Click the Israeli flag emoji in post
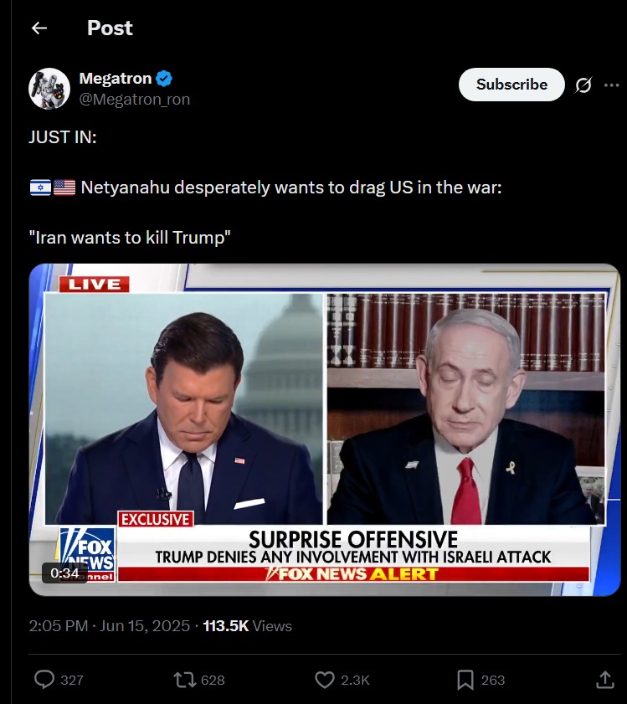Image resolution: width=627 pixels, height=704 pixels. [x=40, y=188]
